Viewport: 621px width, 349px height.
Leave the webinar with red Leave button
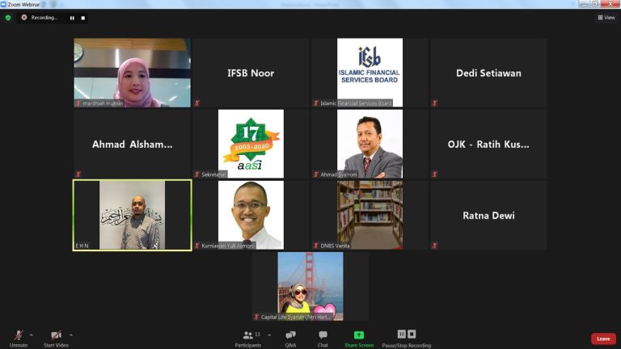tap(603, 338)
